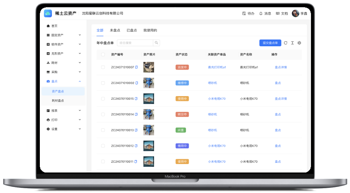Toggle the select-all checkbox in table header
The width and height of the screenshot is (350, 193).
click(103, 54)
